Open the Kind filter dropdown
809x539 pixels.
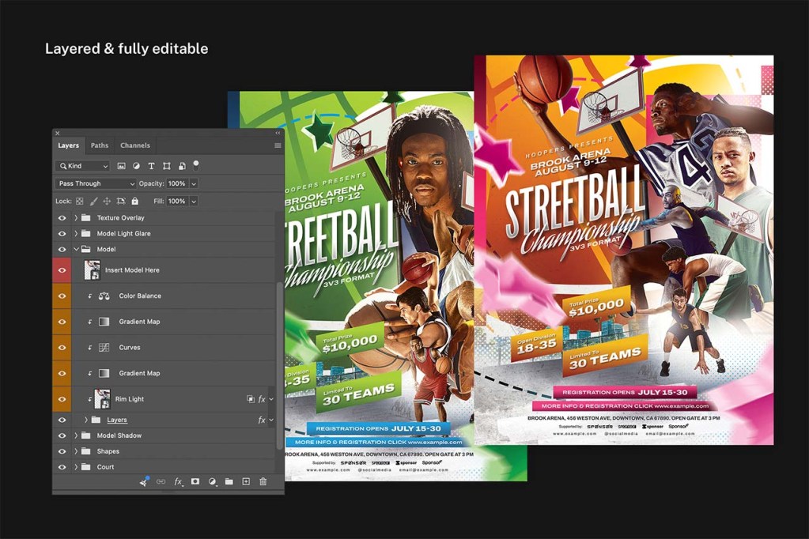(x=82, y=166)
